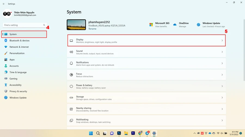Click the Multitasking windows icon
245x137 pixels.
[x=71, y=120]
